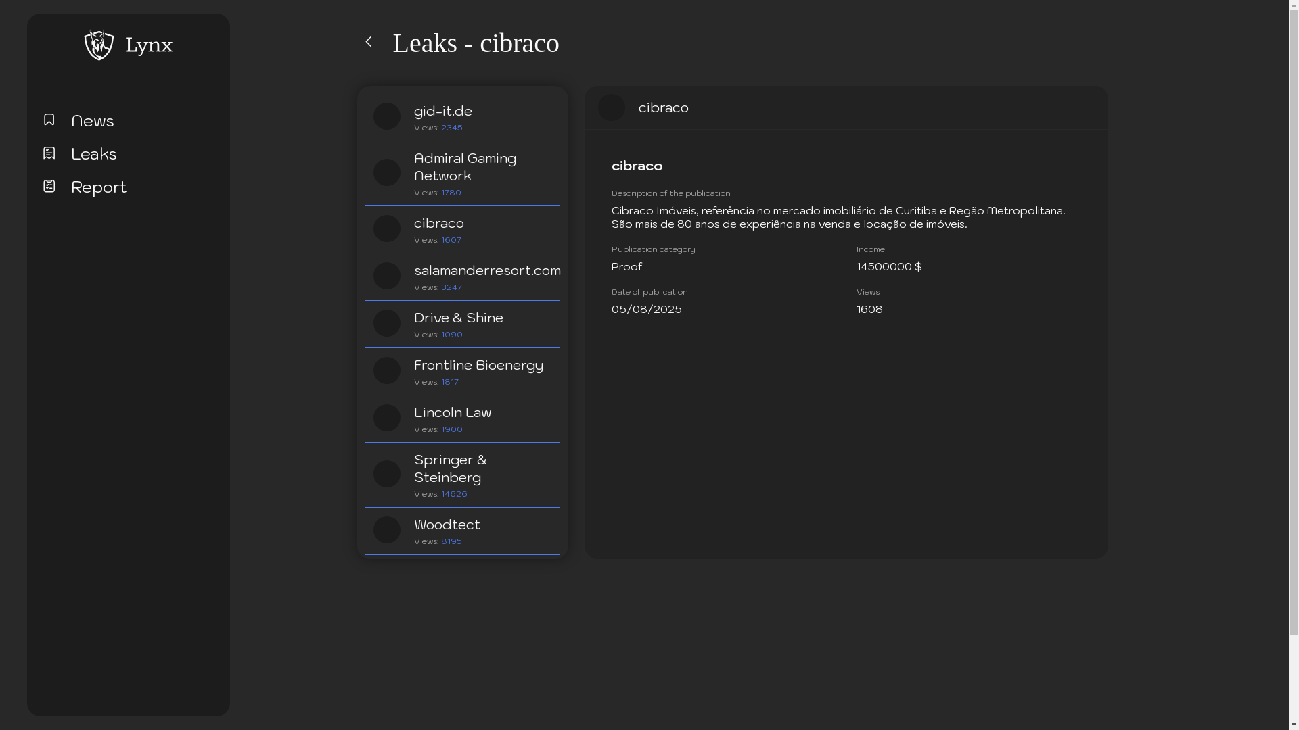Open the Report menu item
Screen dimensions: 1299x730
(x=99, y=187)
